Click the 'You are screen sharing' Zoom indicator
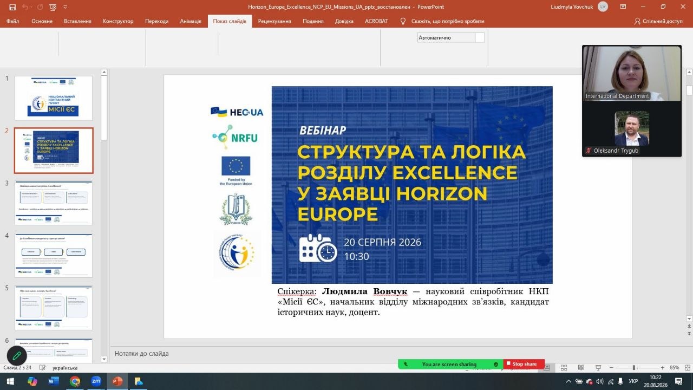 pyautogui.click(x=450, y=364)
